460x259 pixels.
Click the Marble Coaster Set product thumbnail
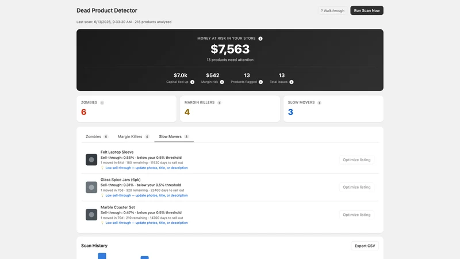point(91,215)
